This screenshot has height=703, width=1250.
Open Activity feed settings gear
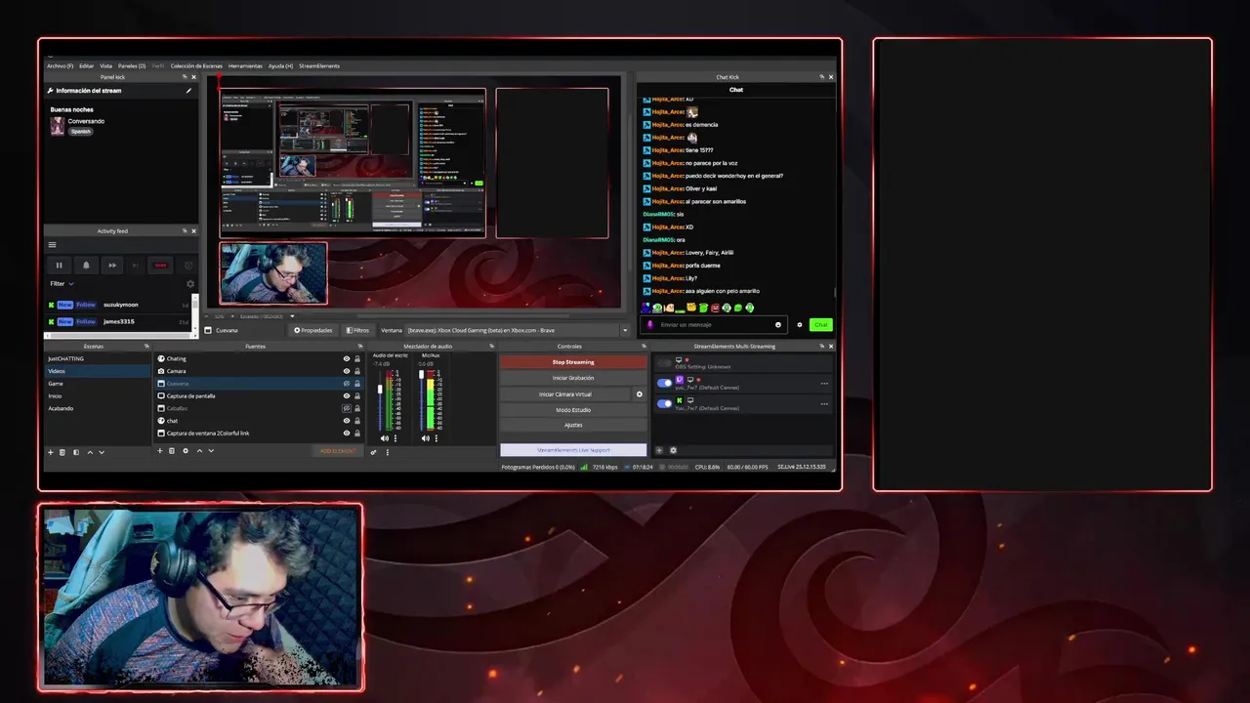point(190,284)
